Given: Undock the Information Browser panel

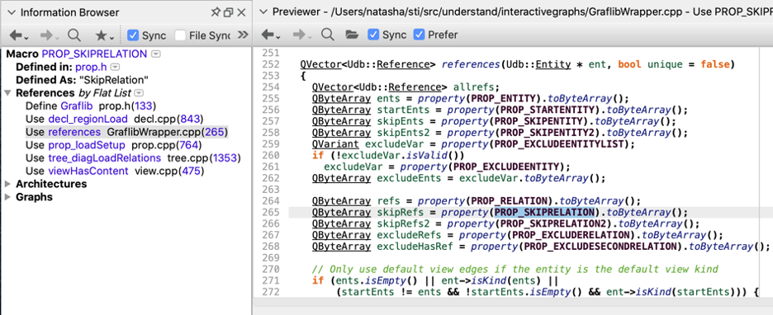Looking at the screenshot, I should point(228,12).
